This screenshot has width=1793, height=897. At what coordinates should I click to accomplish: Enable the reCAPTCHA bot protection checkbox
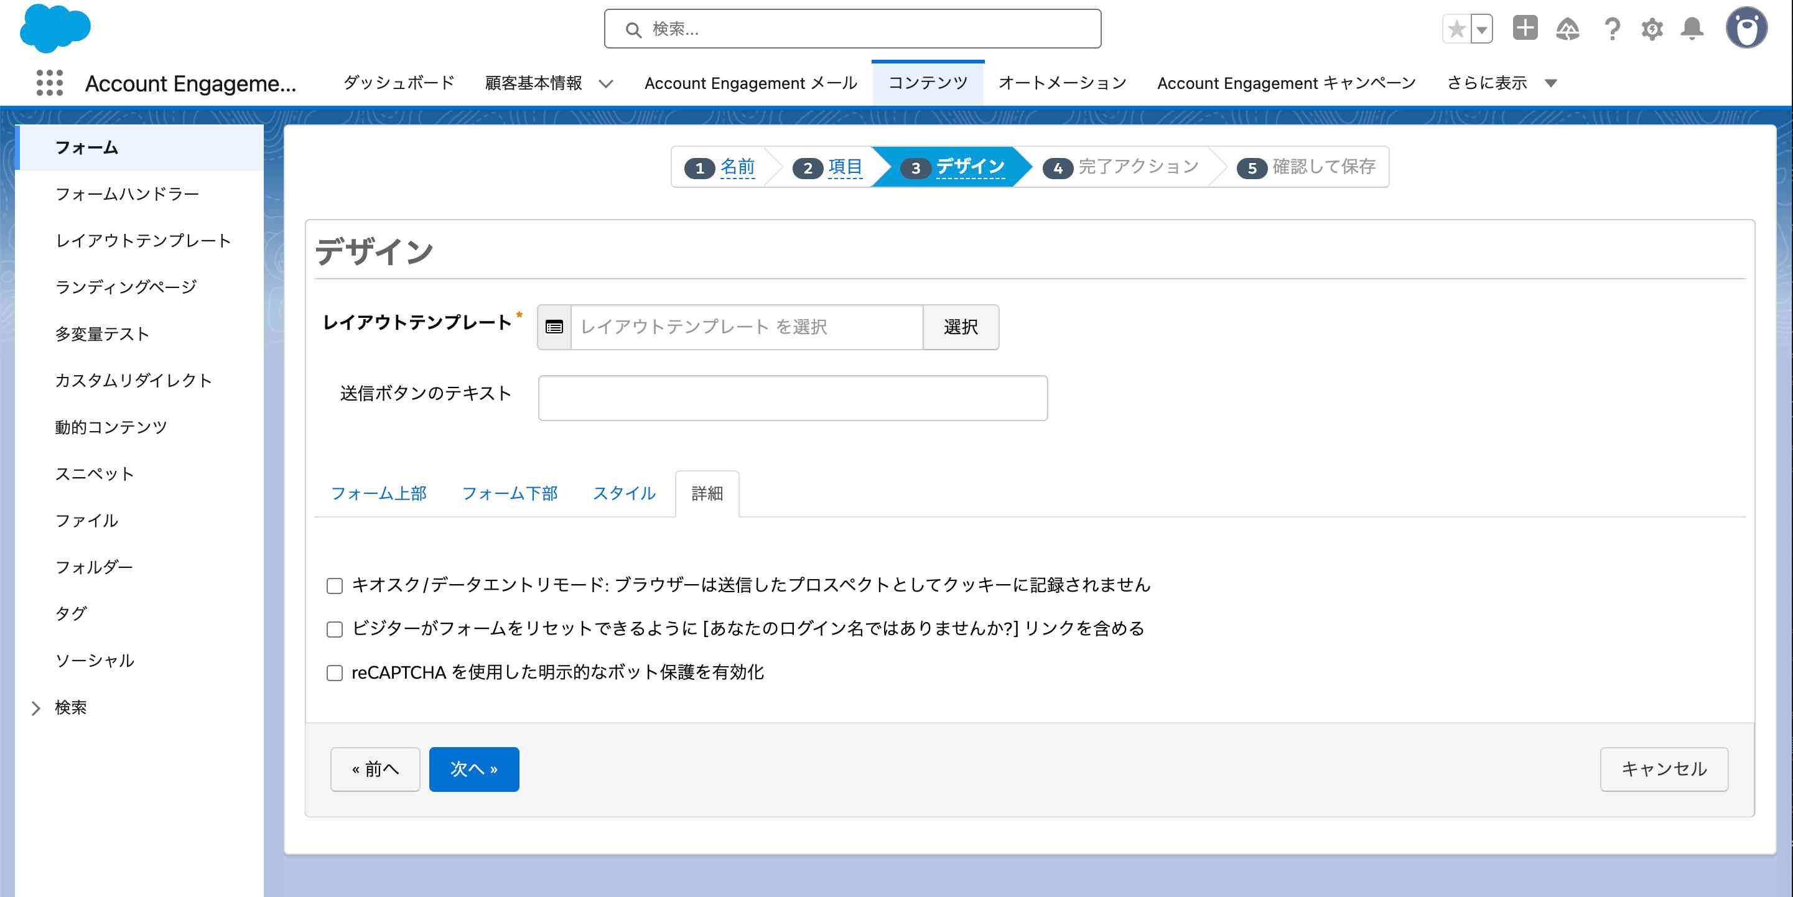[335, 673]
